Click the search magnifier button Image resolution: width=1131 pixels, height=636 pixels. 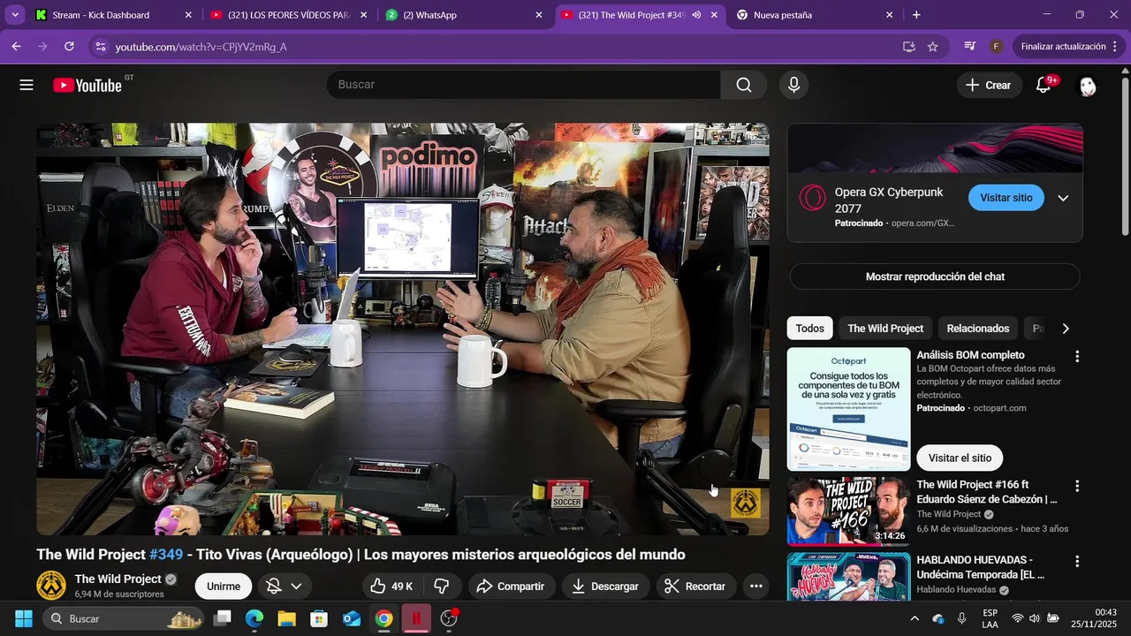(x=744, y=85)
